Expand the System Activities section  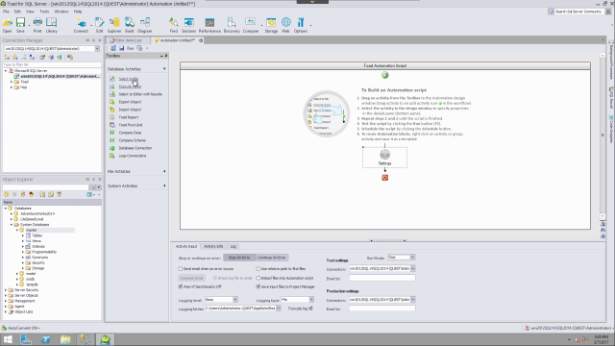[x=164, y=185]
